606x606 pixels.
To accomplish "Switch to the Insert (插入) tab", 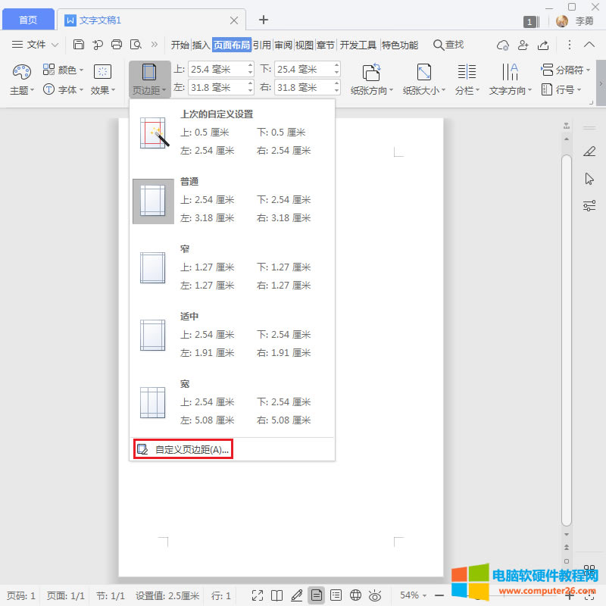I will click(201, 45).
